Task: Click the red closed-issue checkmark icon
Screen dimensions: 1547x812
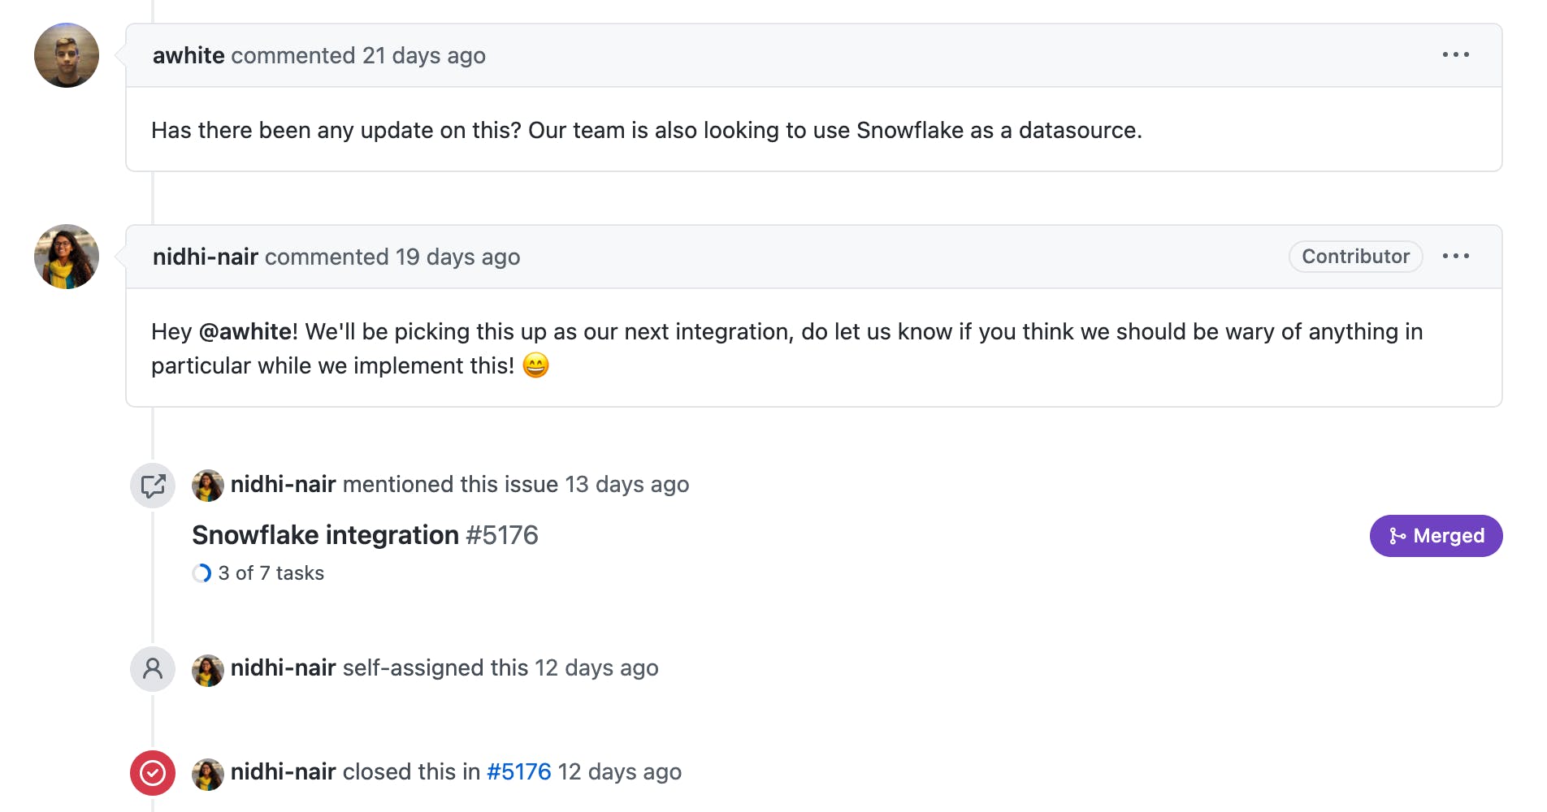Action: (153, 773)
